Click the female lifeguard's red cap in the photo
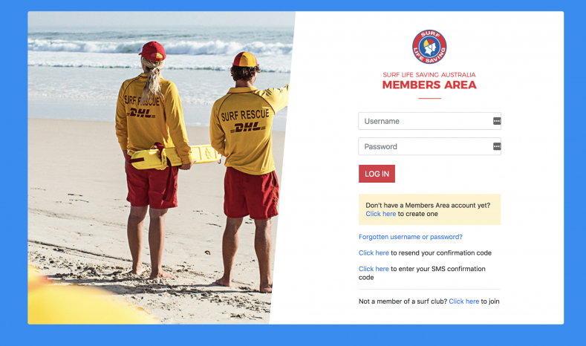This screenshot has width=586, height=346. [x=153, y=51]
